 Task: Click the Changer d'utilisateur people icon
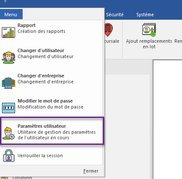click(9, 58)
